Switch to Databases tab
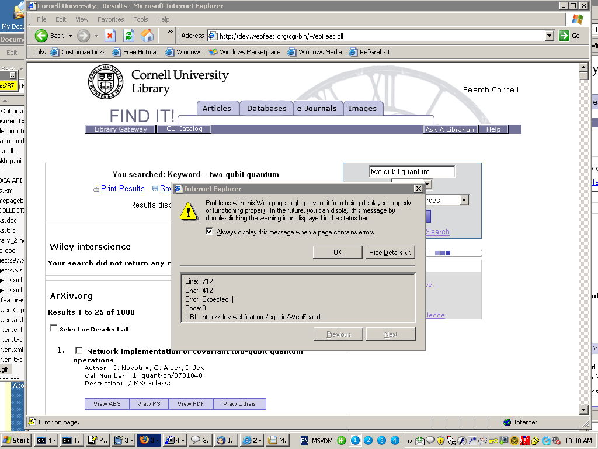 (x=266, y=108)
